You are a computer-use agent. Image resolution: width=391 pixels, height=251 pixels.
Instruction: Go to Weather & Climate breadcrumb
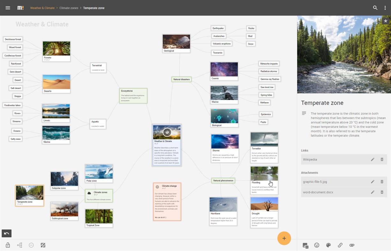[x=42, y=8]
